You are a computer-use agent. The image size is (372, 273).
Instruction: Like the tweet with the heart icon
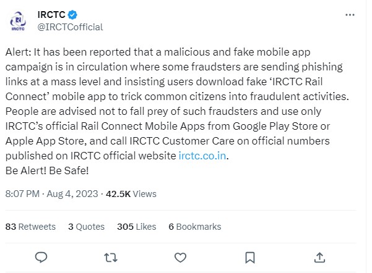(180, 256)
